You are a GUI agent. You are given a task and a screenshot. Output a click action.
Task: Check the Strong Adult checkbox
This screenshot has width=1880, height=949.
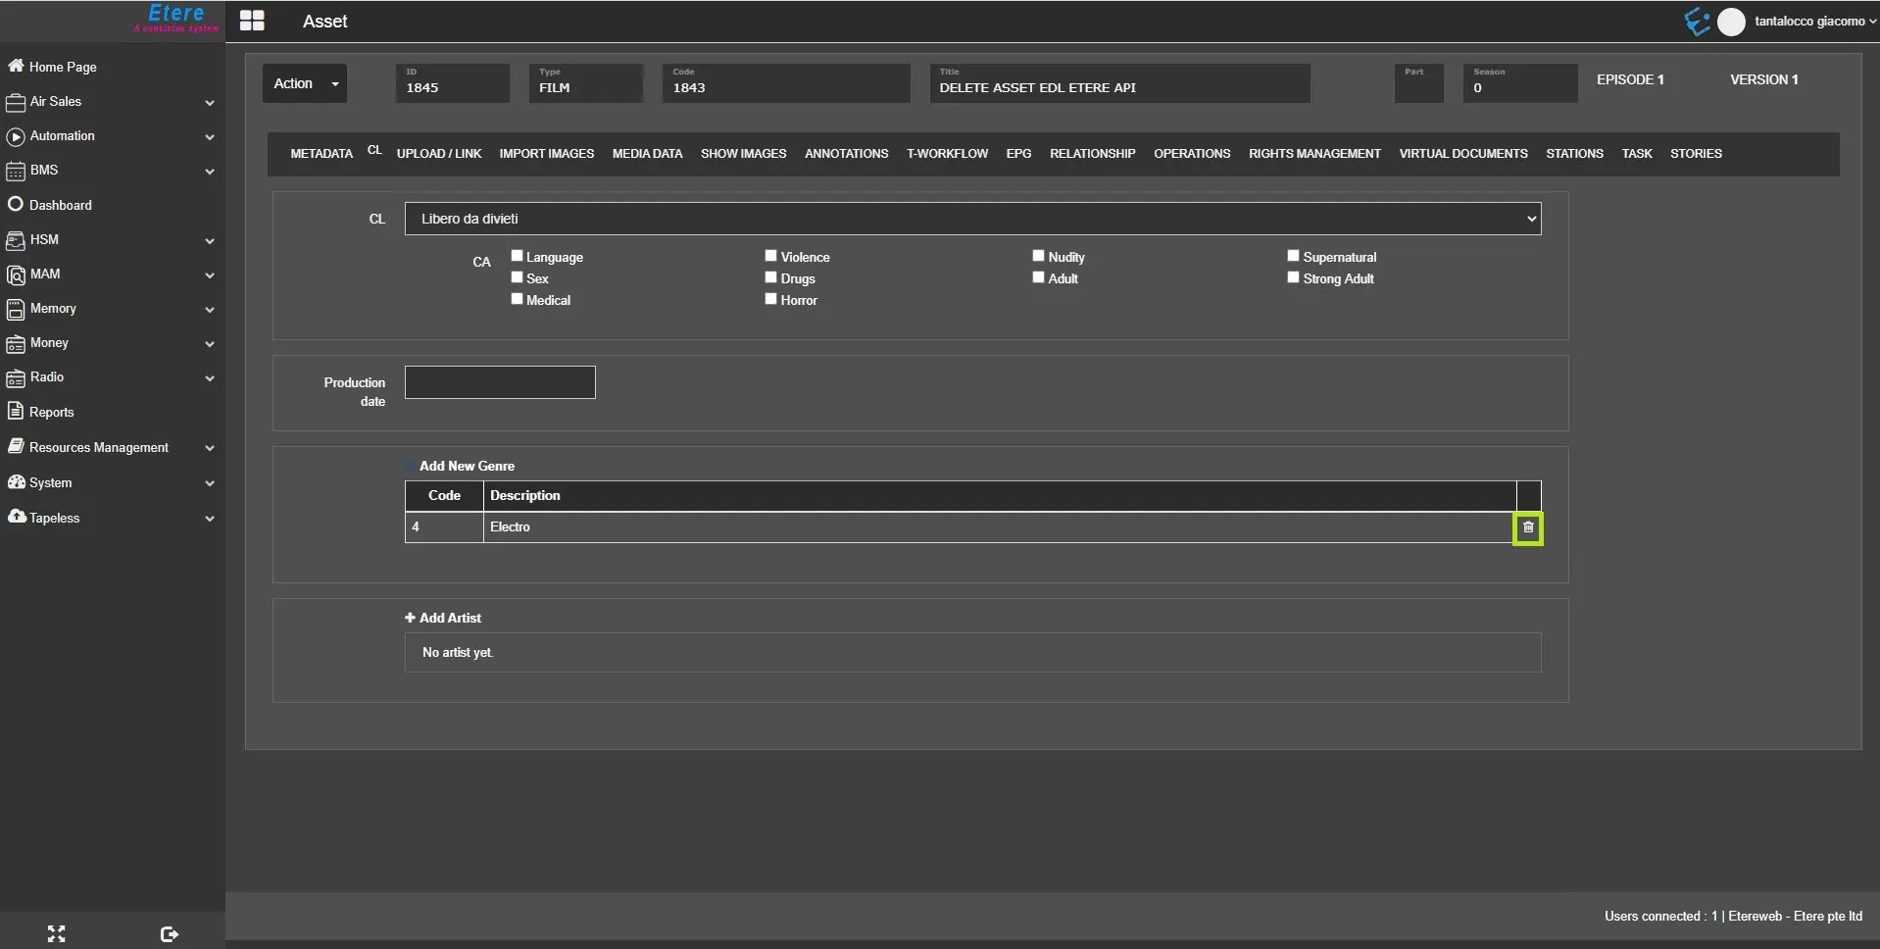1293,277
